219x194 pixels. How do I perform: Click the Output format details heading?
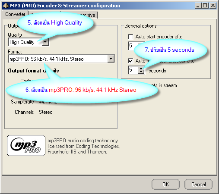tap(33, 71)
